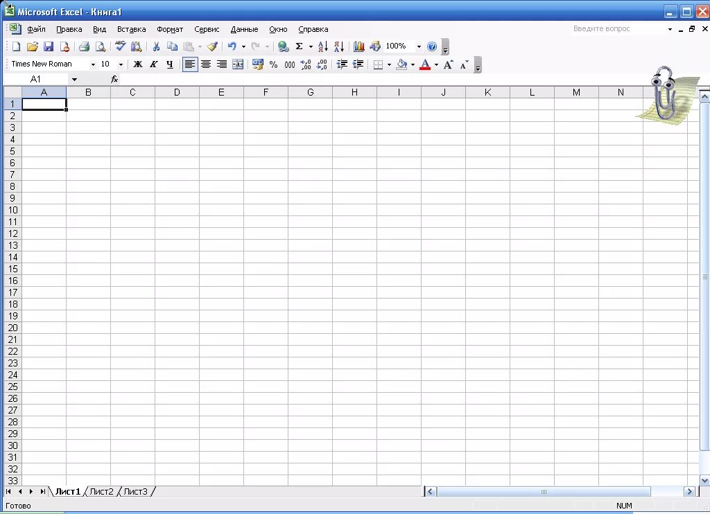The width and height of the screenshot is (710, 514).
Task: Decrease decimal places
Action: click(x=322, y=64)
